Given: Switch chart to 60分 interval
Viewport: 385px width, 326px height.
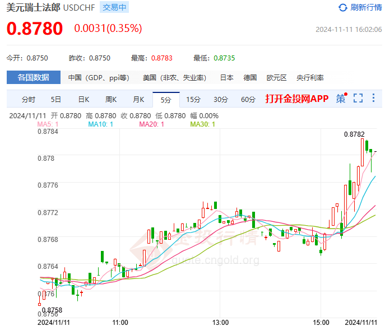Looking at the screenshot, I should (248, 99).
